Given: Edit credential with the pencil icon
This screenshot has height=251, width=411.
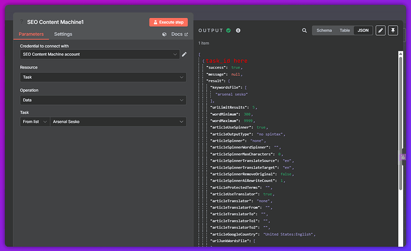Looking at the screenshot, I should [184, 54].
